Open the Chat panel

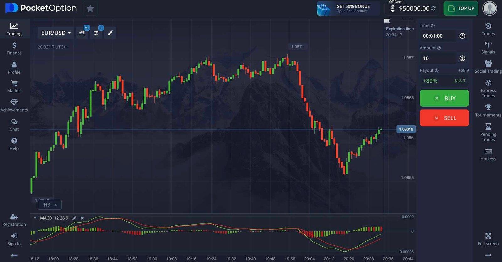pyautogui.click(x=14, y=125)
